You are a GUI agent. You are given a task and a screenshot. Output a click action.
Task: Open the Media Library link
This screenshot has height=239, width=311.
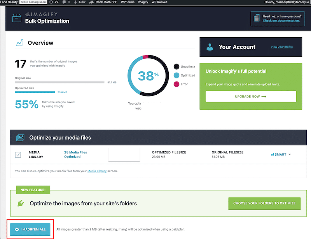point(97,171)
